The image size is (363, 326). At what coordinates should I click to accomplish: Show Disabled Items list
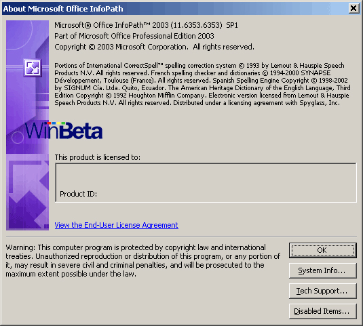click(323, 311)
